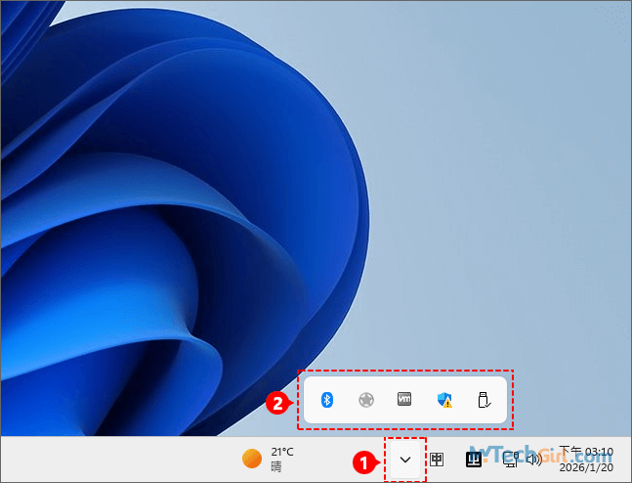Click Safely Remove Hardware USB icon
Image resolution: width=632 pixels, height=483 pixels.
(484, 400)
